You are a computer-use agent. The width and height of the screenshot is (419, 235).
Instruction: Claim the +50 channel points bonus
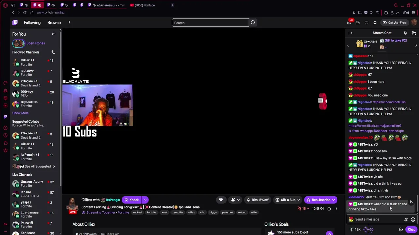pyautogui.click(x=369, y=229)
